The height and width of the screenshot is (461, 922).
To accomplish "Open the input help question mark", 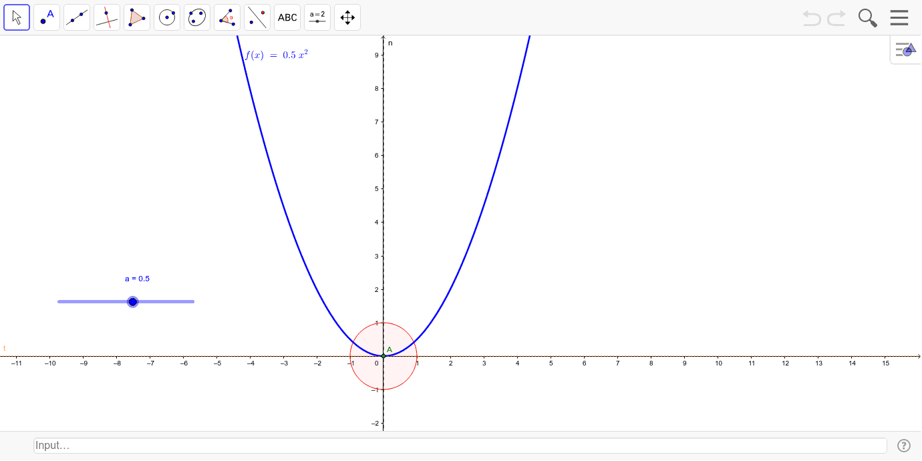I will [x=904, y=446].
